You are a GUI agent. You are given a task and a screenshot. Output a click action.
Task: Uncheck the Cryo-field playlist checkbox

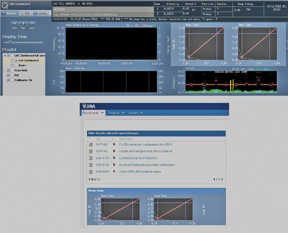[8, 70]
